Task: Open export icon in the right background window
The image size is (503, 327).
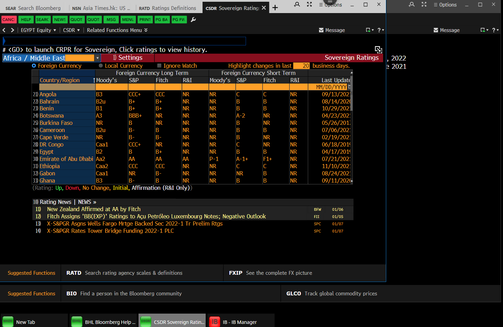Action: [484, 30]
